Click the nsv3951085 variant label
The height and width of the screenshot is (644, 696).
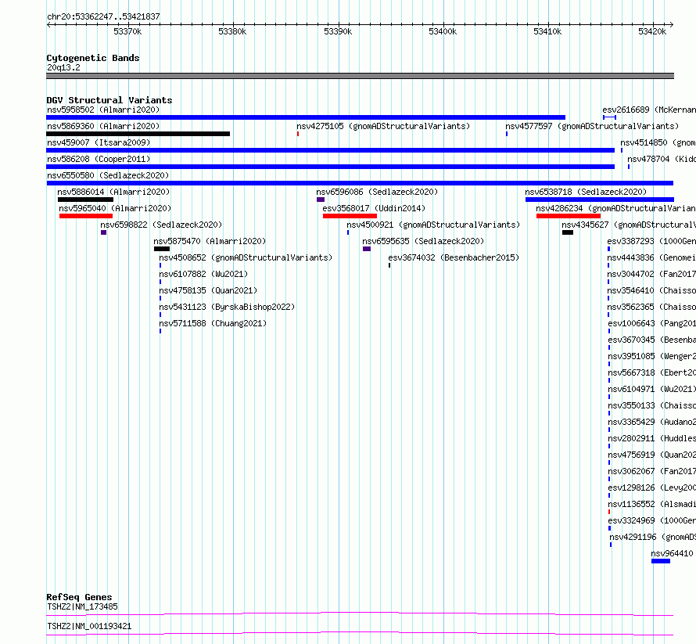651,356
